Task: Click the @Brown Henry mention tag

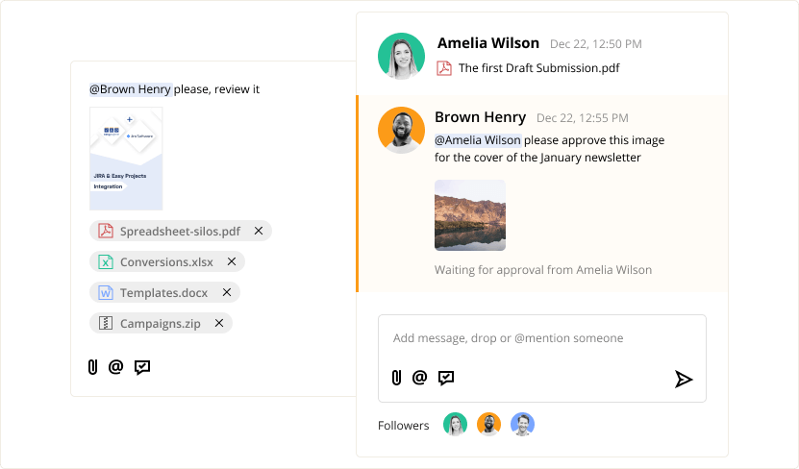Action: pos(130,89)
